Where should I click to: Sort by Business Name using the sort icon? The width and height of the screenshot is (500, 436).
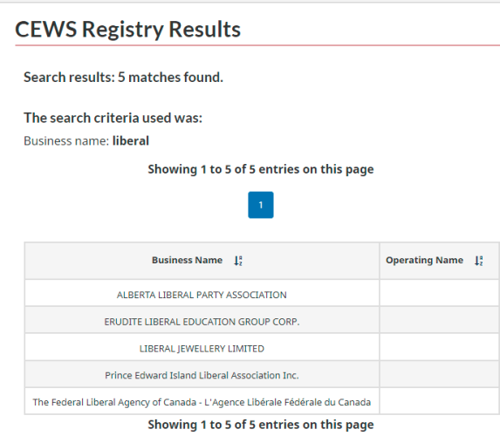coord(238,261)
